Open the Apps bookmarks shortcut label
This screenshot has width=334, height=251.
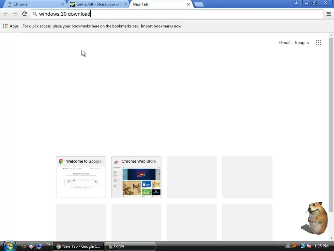pyautogui.click(x=14, y=26)
